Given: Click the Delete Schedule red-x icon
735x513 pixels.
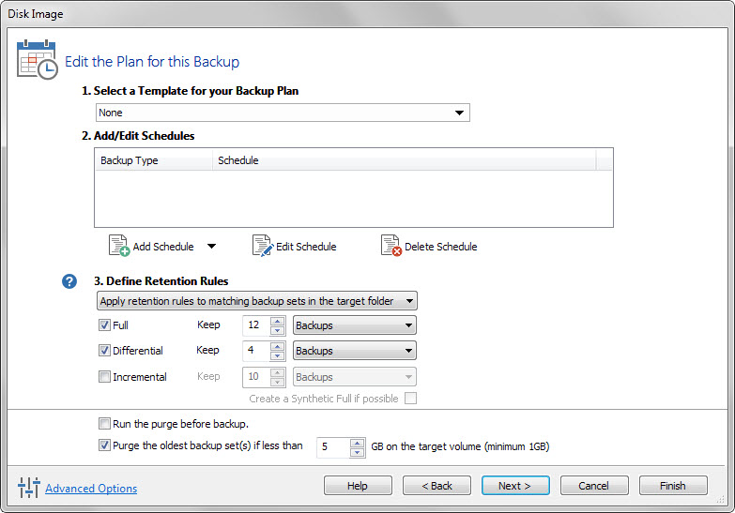Looking at the screenshot, I should click(x=391, y=246).
